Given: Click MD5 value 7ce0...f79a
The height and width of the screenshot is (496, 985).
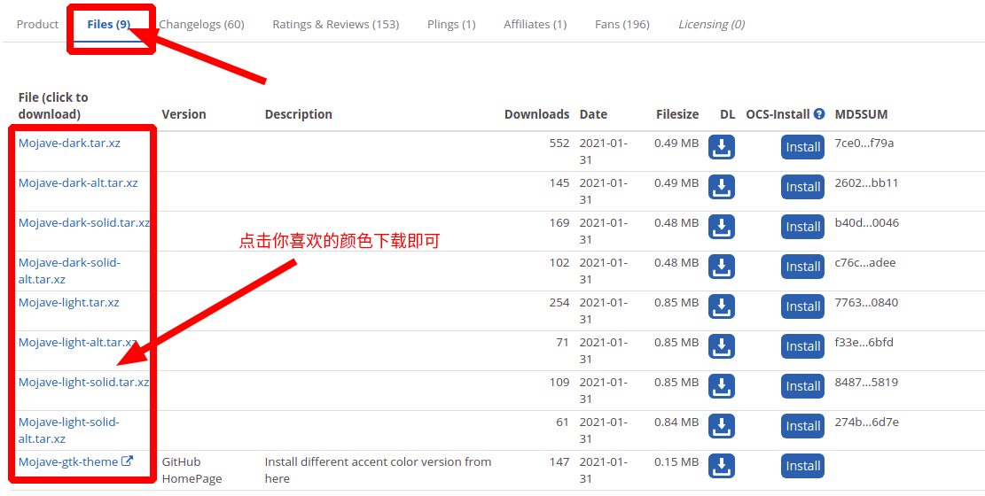Looking at the screenshot, I should click(x=864, y=143).
